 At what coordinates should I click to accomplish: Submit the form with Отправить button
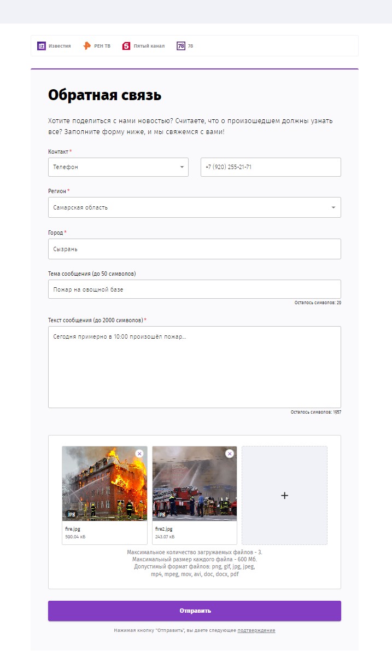[194, 611]
